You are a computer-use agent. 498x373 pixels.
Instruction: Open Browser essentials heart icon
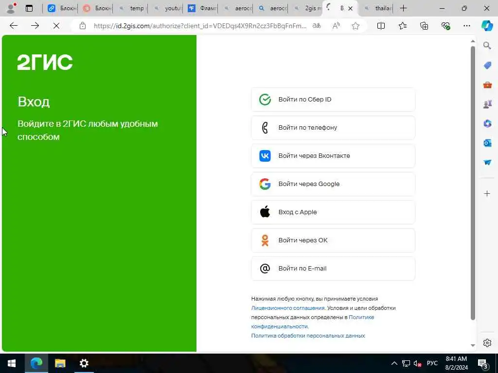[445, 26]
